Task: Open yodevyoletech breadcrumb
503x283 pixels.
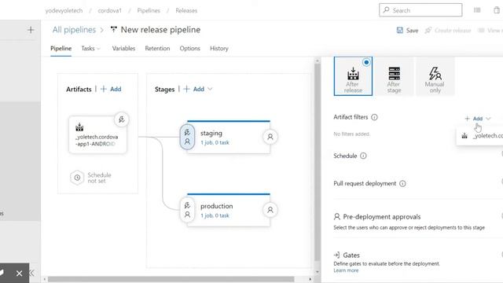Action: pyautogui.click(x=64, y=10)
